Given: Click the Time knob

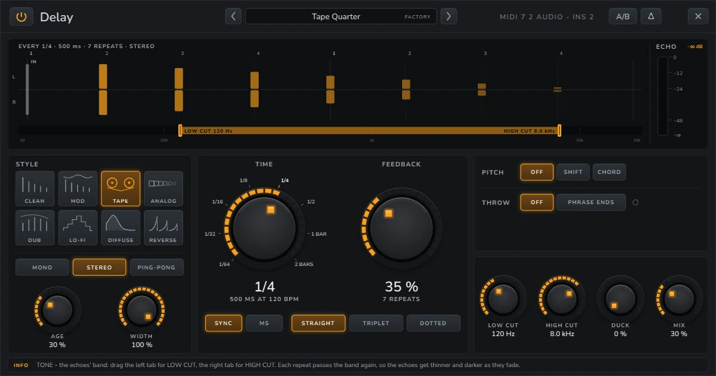Looking at the screenshot, I should (264, 228).
